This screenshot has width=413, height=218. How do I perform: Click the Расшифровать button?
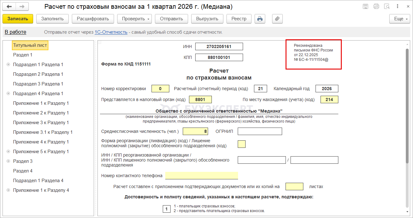(x=93, y=19)
